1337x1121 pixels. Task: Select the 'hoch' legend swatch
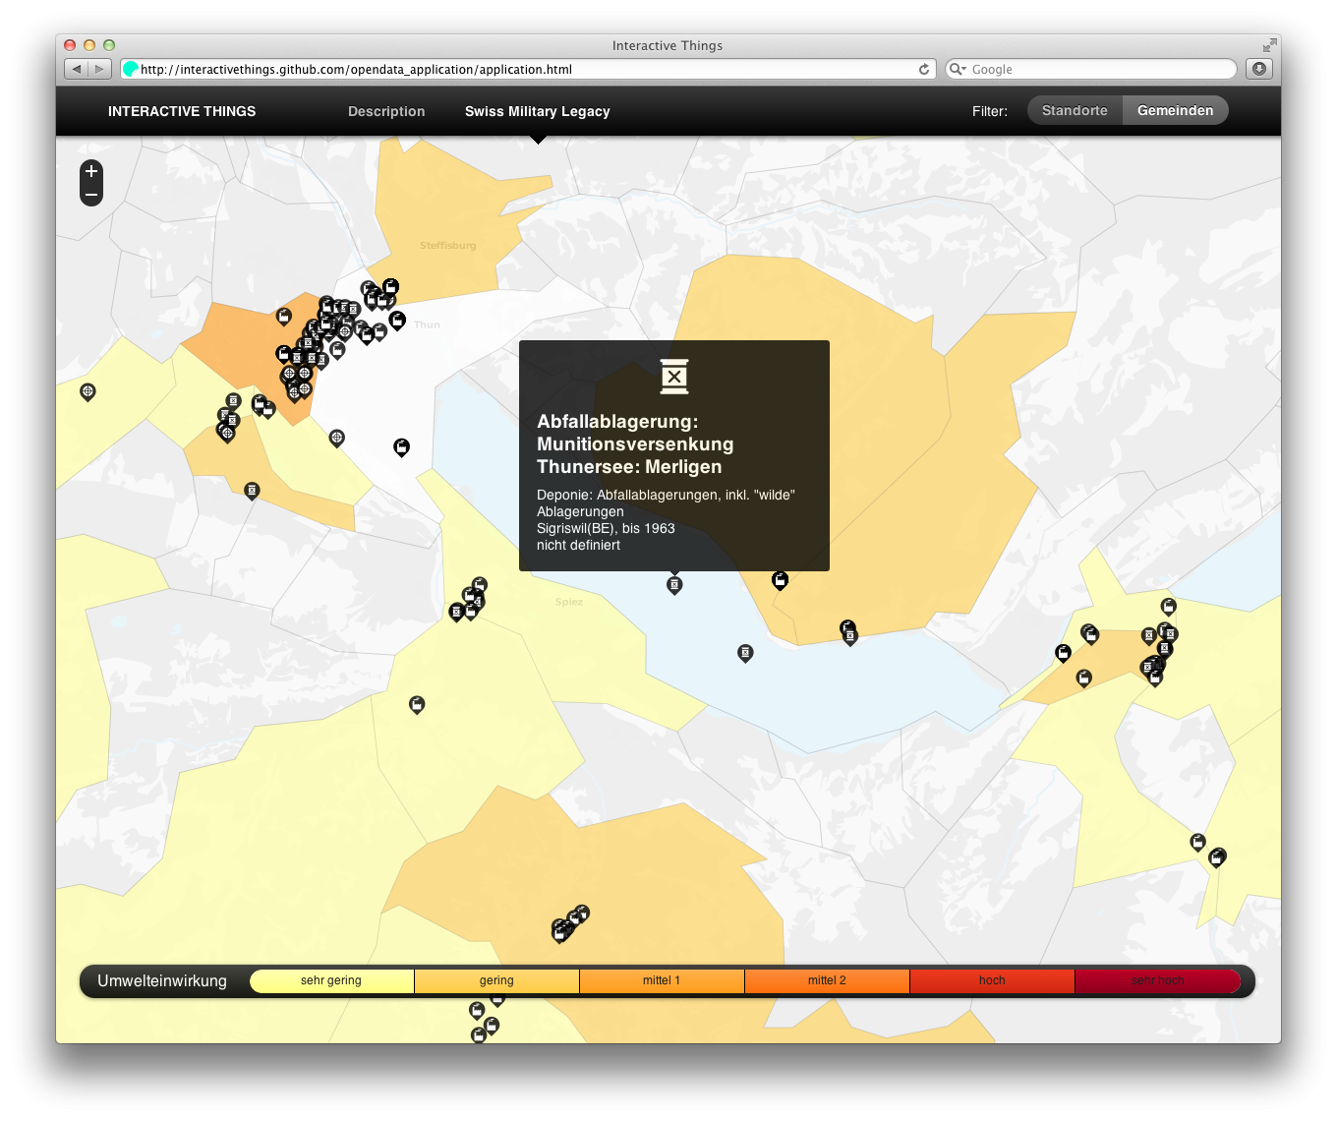point(992,980)
